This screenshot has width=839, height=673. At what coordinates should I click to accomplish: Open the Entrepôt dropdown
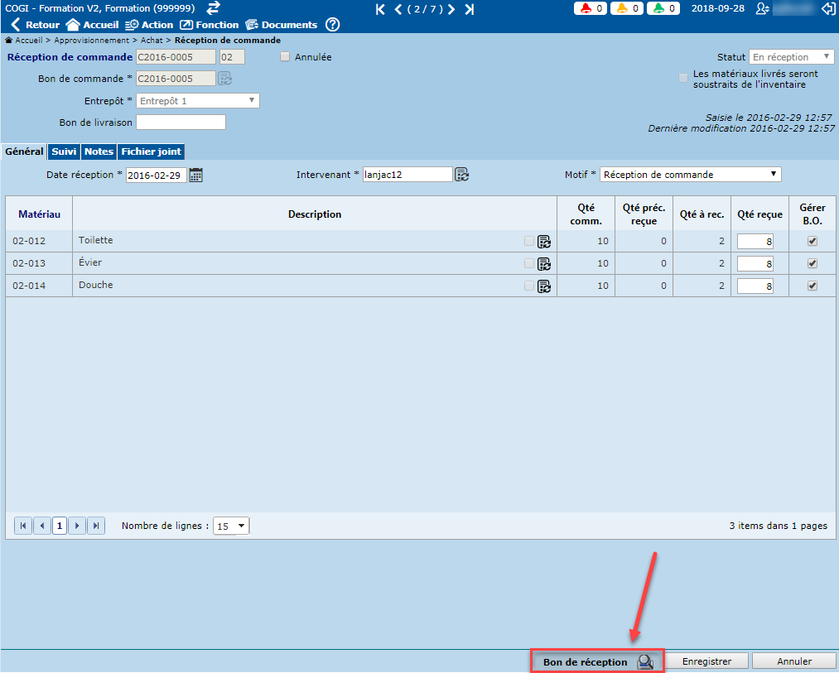198,101
